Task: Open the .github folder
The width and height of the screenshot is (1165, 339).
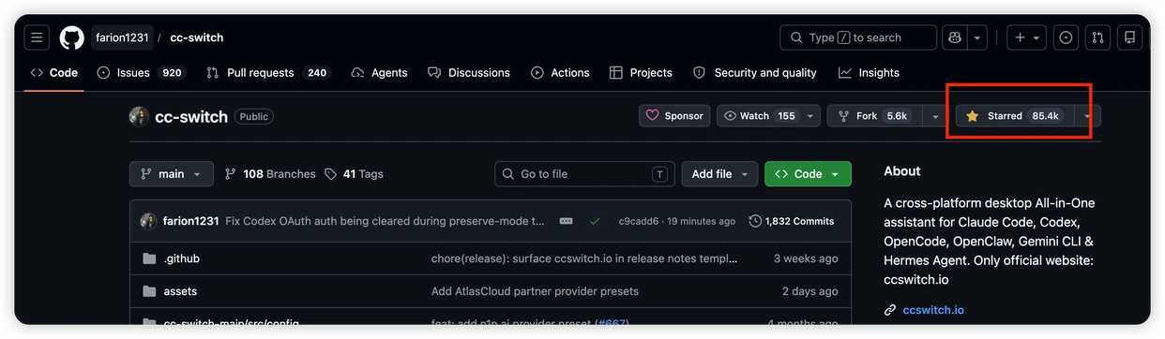Action: point(181,258)
